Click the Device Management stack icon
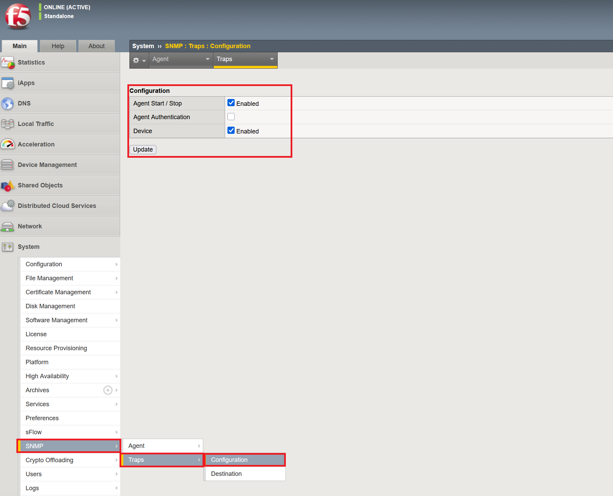The image size is (613, 496). click(x=8, y=165)
